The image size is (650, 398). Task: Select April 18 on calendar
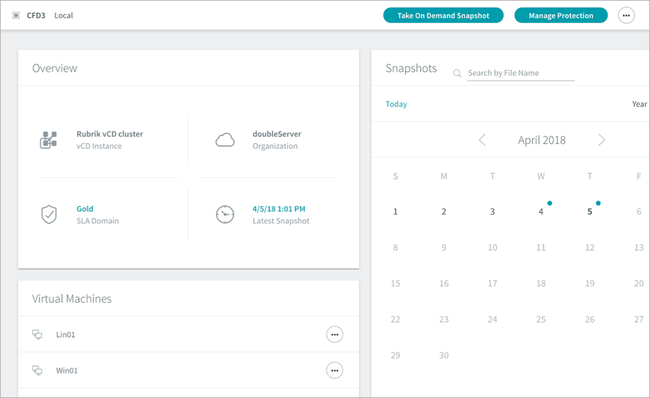pyautogui.click(x=541, y=284)
